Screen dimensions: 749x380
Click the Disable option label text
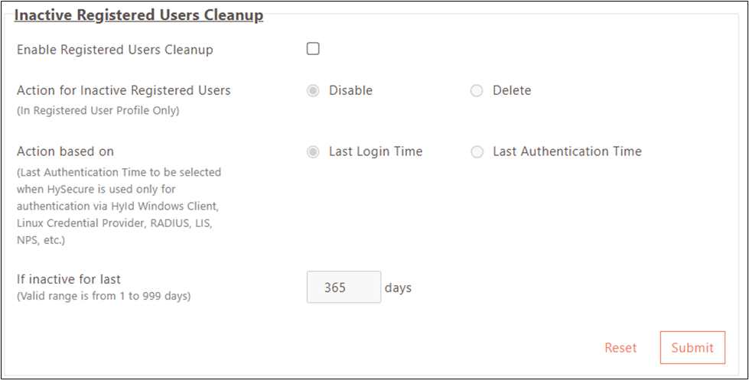tap(350, 91)
